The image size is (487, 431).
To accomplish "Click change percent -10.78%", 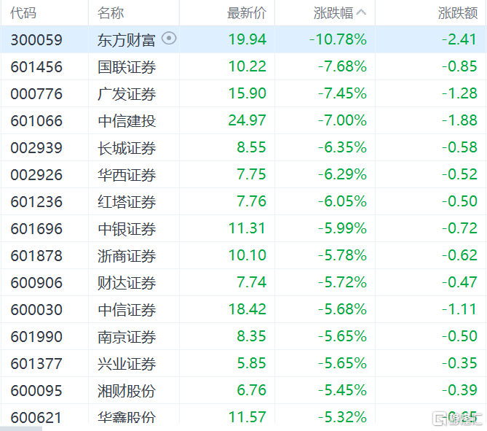I will (x=338, y=39).
